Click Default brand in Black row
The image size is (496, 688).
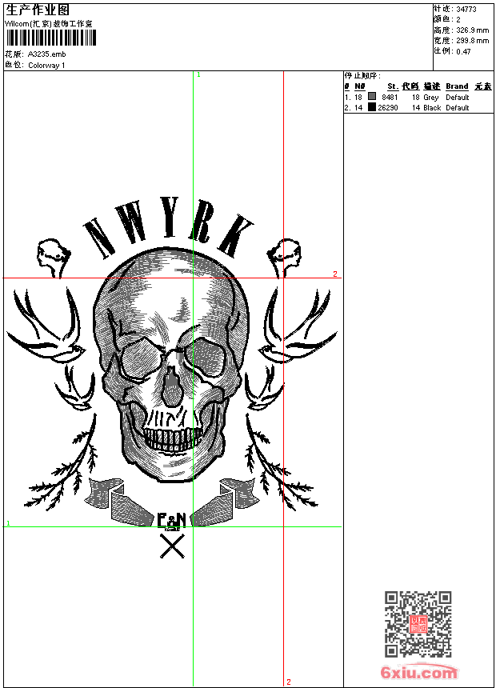(x=458, y=107)
